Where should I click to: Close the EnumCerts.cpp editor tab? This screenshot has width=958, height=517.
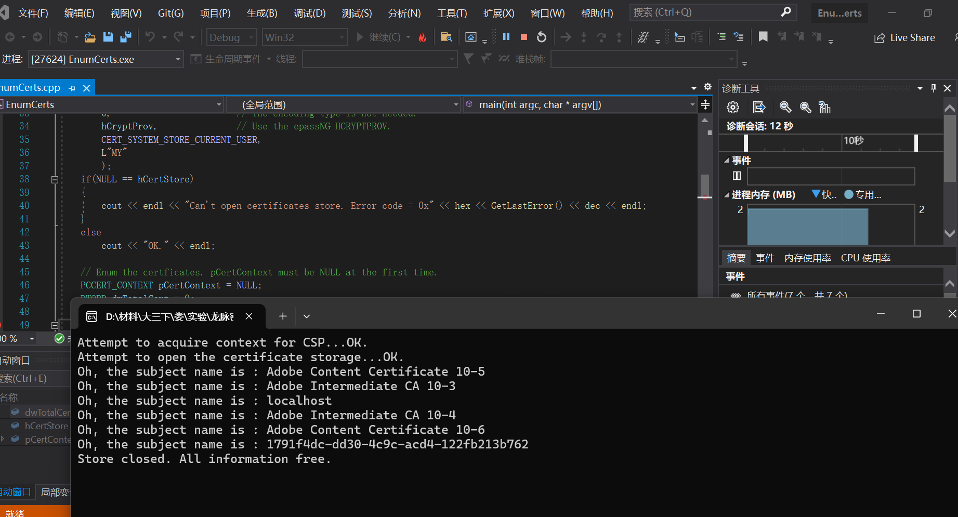(x=87, y=88)
